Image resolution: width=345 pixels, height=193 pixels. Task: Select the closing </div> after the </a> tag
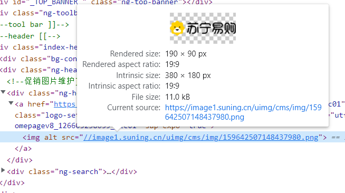pos(20,160)
